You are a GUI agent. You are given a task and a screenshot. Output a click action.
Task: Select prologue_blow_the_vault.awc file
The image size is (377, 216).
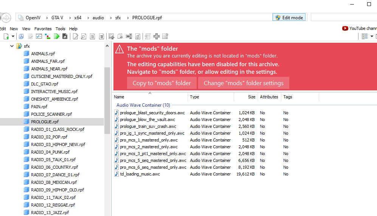pyautogui.click(x=147, y=120)
